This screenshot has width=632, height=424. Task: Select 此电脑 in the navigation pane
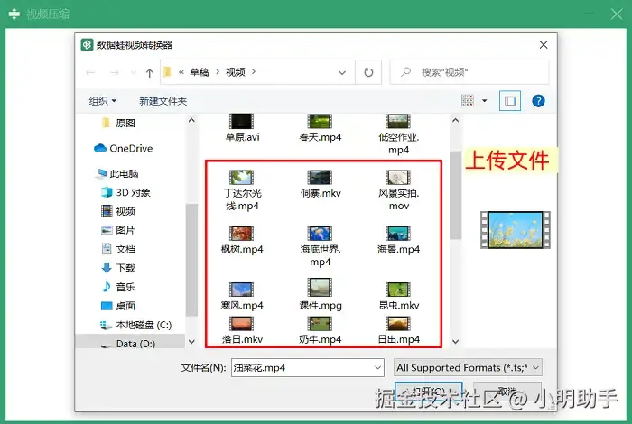(117, 173)
